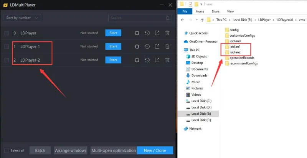The width and height of the screenshot is (307, 158).
Task: Go up one folder level in Explorer
Action: tap(202, 20)
